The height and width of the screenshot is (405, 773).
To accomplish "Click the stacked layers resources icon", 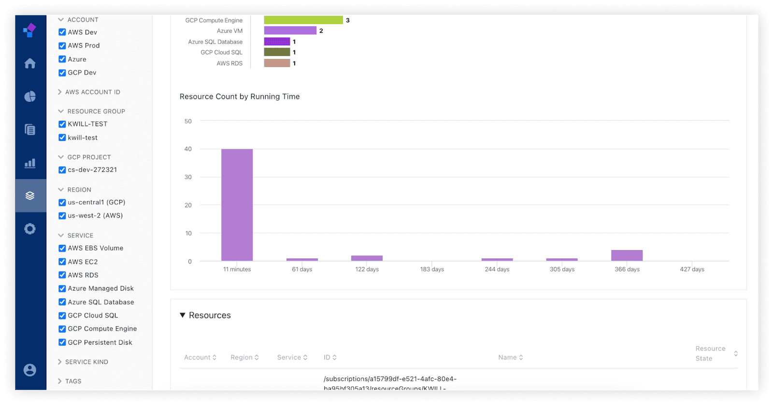I will coord(30,196).
